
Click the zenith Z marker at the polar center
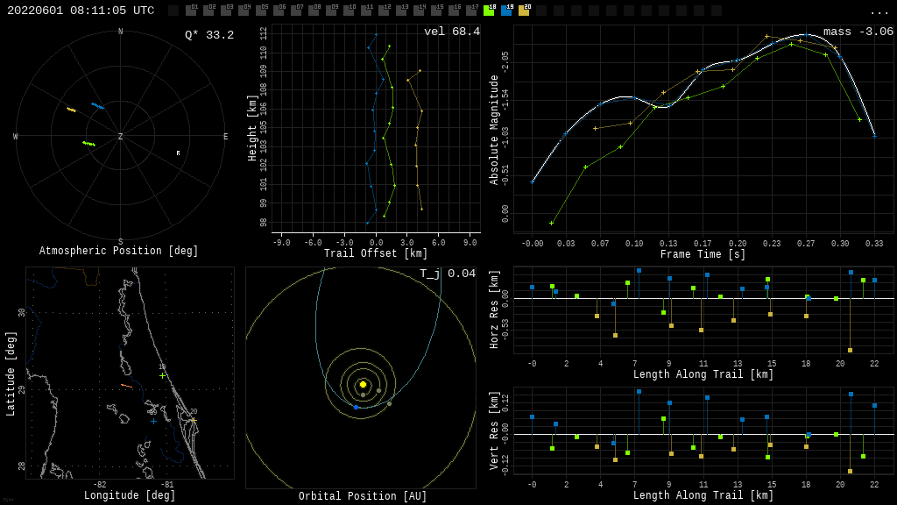[121, 137]
